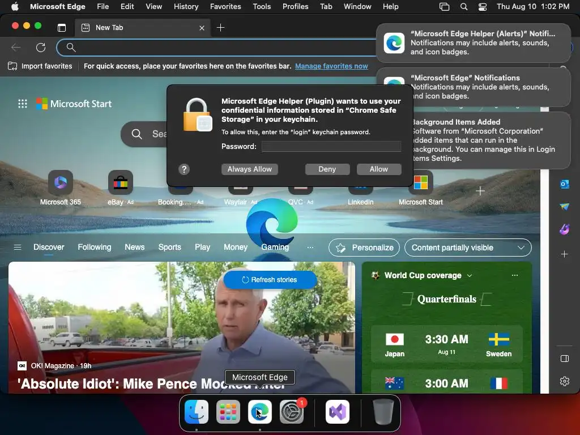Open Finder from the Dock

[x=197, y=412]
